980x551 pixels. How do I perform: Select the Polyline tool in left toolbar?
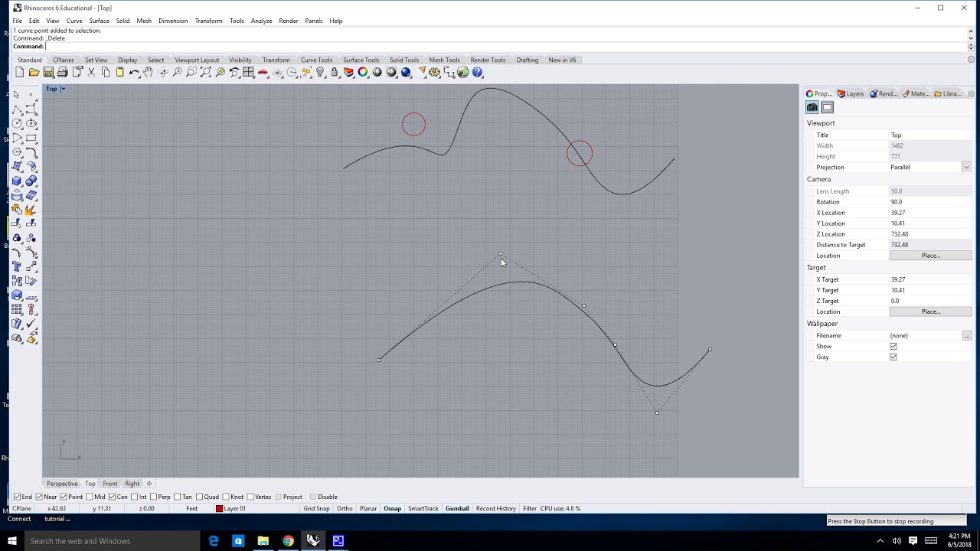(x=17, y=109)
